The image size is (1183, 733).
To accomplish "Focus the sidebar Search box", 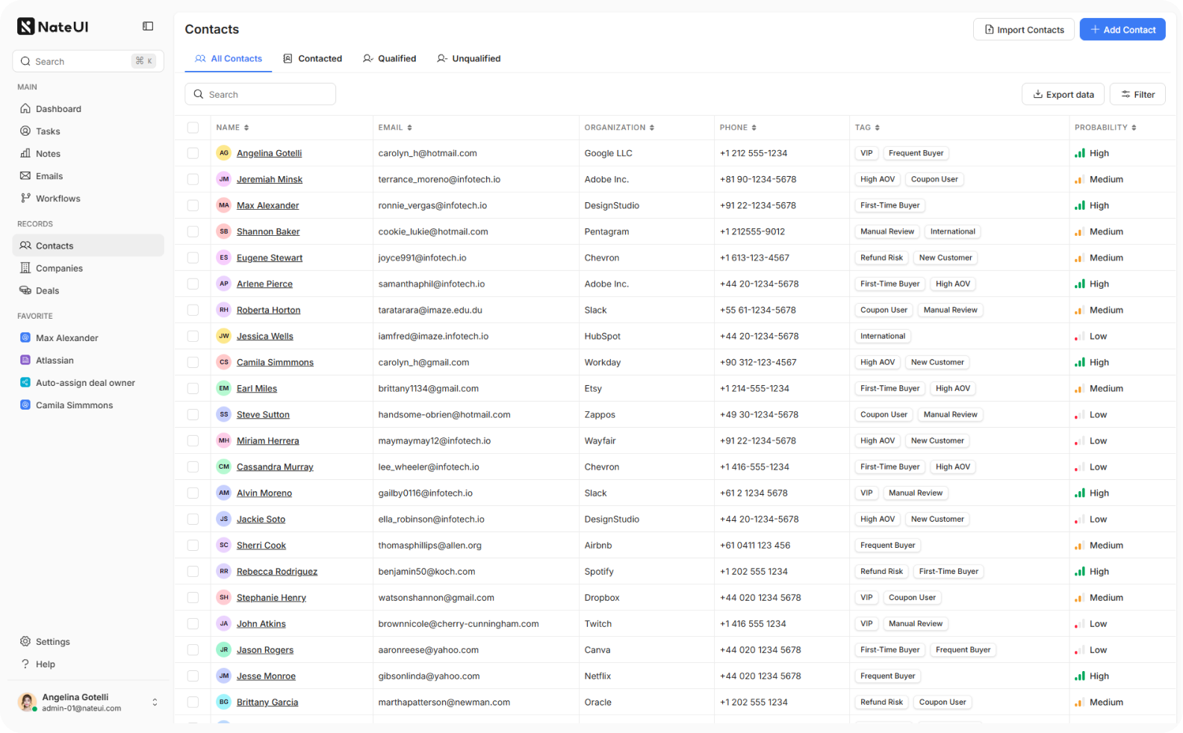I will tap(88, 62).
